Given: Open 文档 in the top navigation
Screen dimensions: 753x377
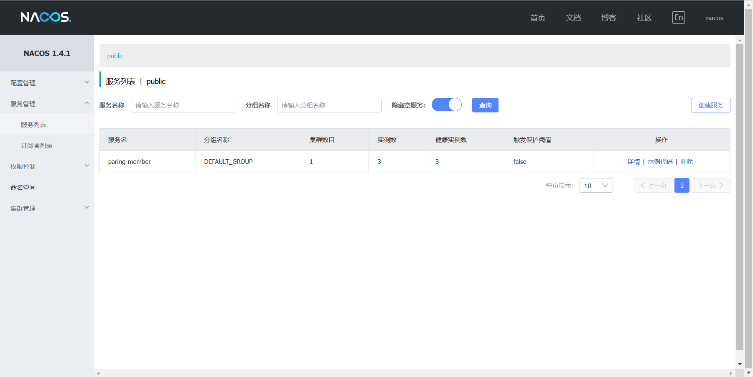Looking at the screenshot, I should point(573,18).
